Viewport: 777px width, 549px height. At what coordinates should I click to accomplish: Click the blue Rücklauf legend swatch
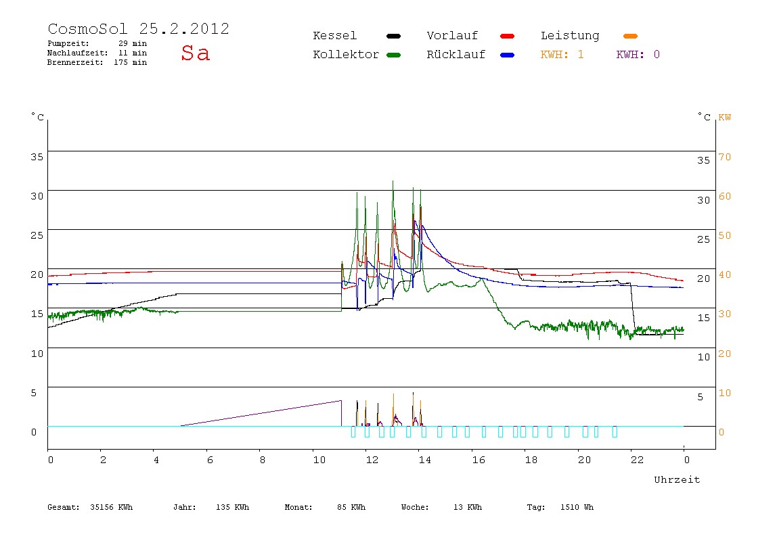tap(508, 55)
